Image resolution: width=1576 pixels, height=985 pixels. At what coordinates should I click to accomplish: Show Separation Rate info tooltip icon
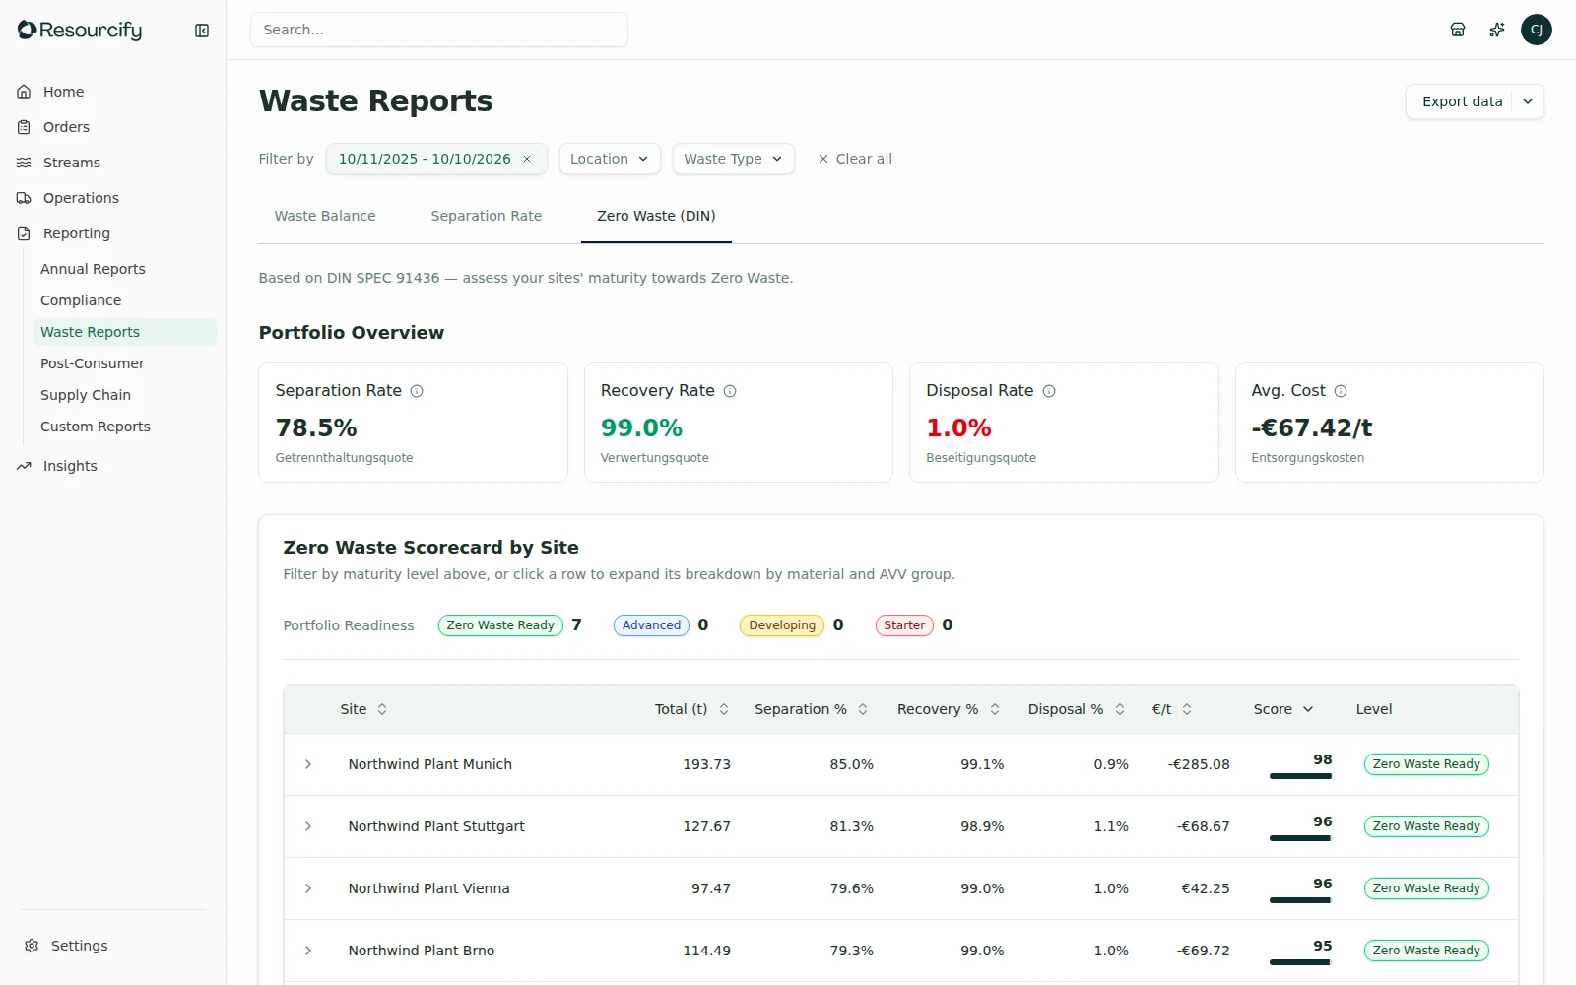[417, 391]
